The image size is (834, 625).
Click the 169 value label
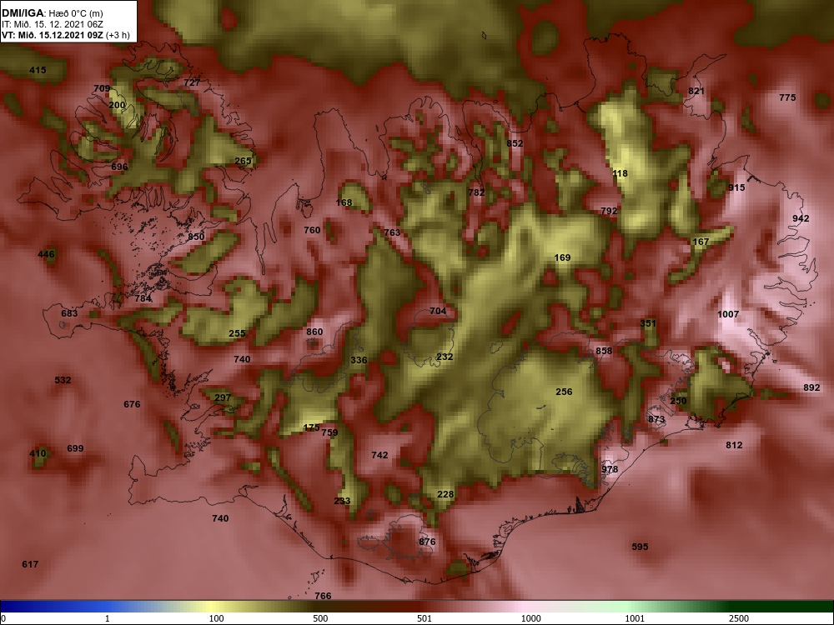(562, 257)
